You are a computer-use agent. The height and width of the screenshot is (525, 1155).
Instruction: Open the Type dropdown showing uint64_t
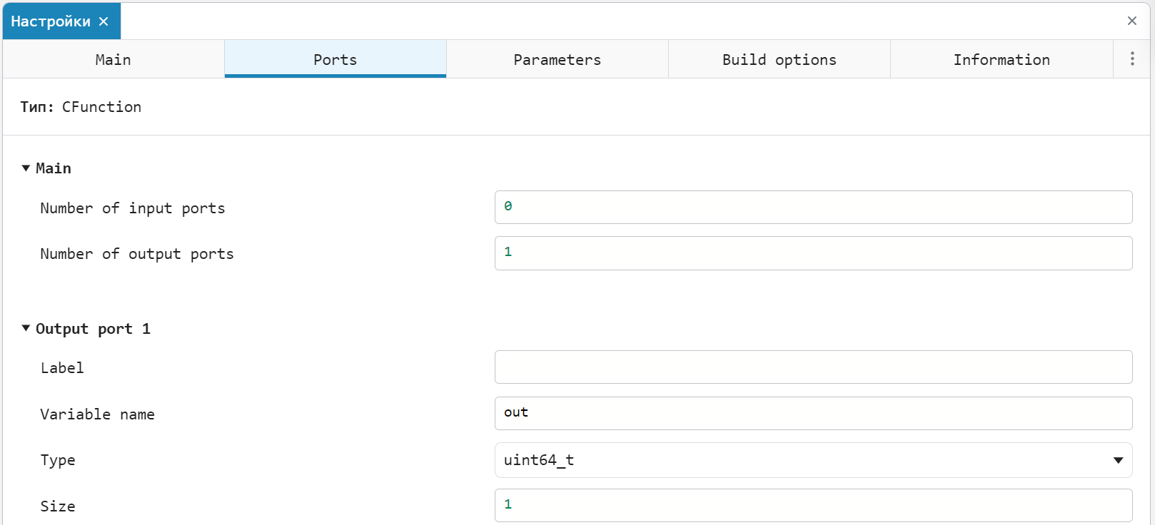[x=813, y=460]
